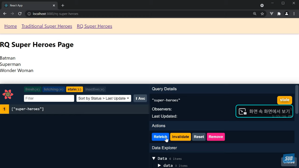Open the Traditional Super Heroes link

(47, 26)
